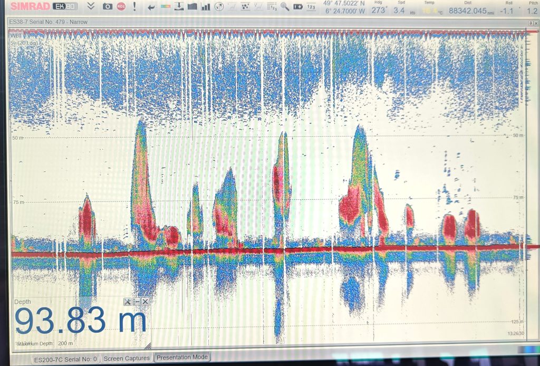Select the Presentation Mode tab
540x366 pixels.
click(x=182, y=357)
